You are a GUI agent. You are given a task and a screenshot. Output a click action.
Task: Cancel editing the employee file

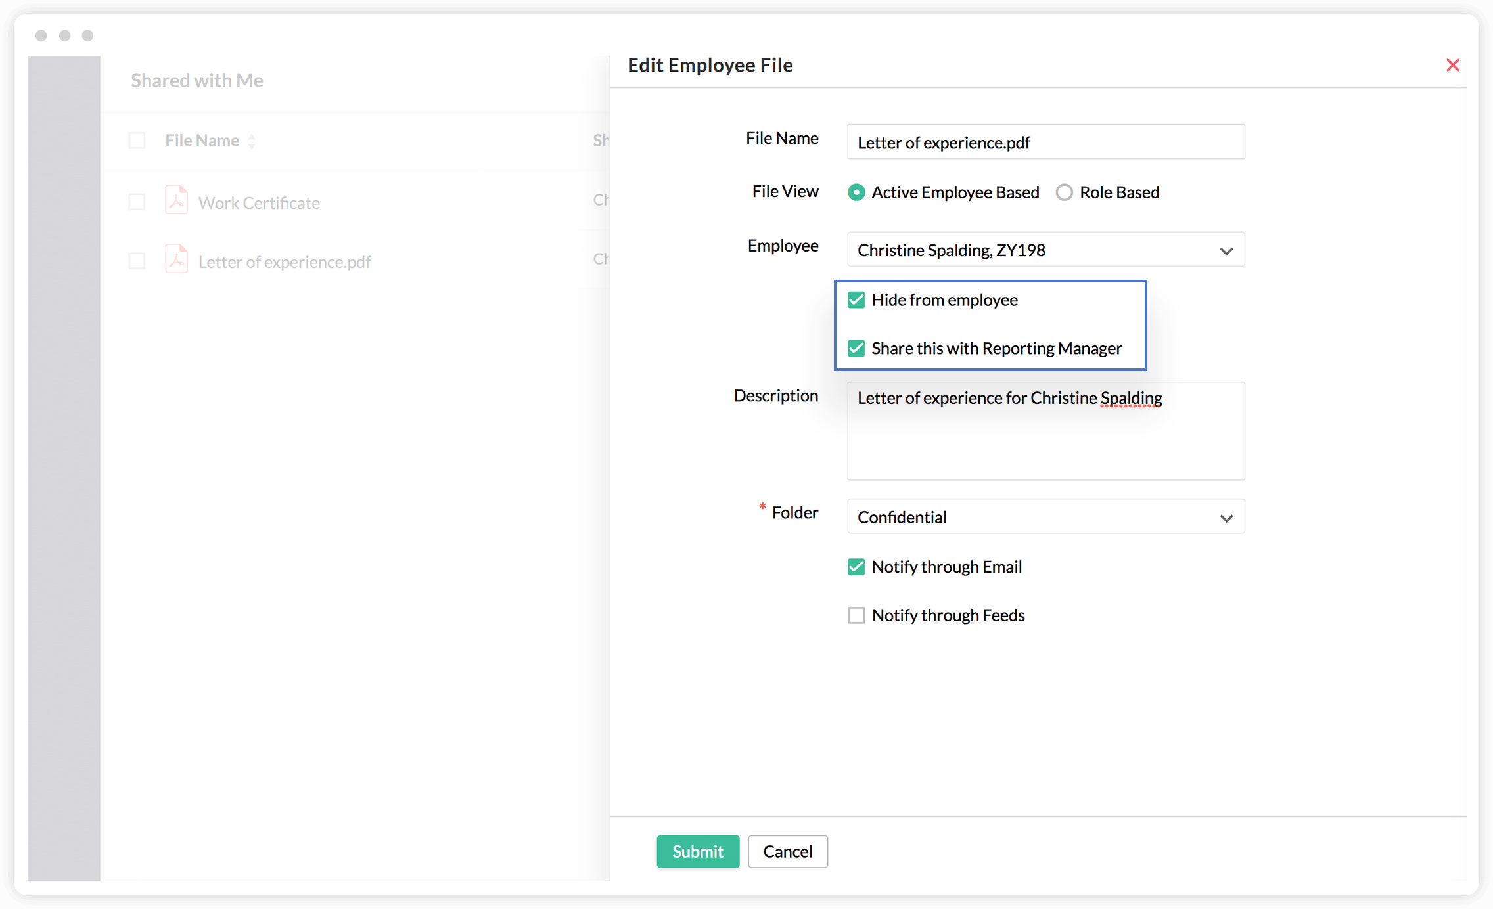click(x=787, y=852)
